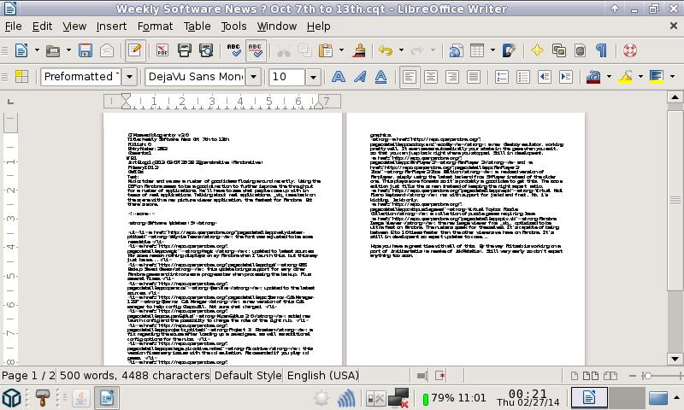Open Page Preview

(206, 50)
